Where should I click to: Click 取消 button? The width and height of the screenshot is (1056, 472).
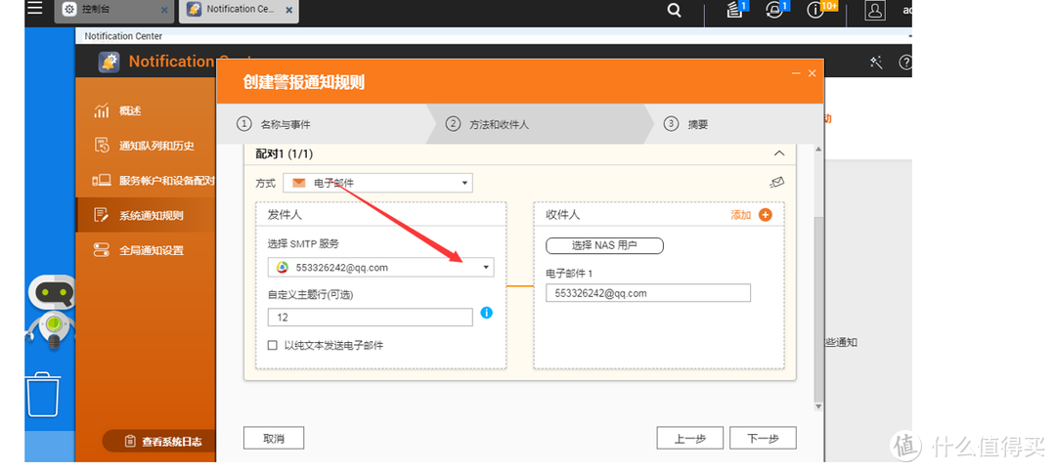274,439
